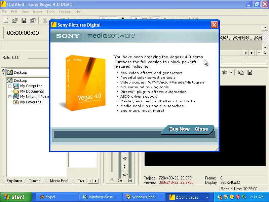This screenshot has width=269, height=202.
Task: Copy preview snapshot to clipboard icon
Action: [241, 72]
